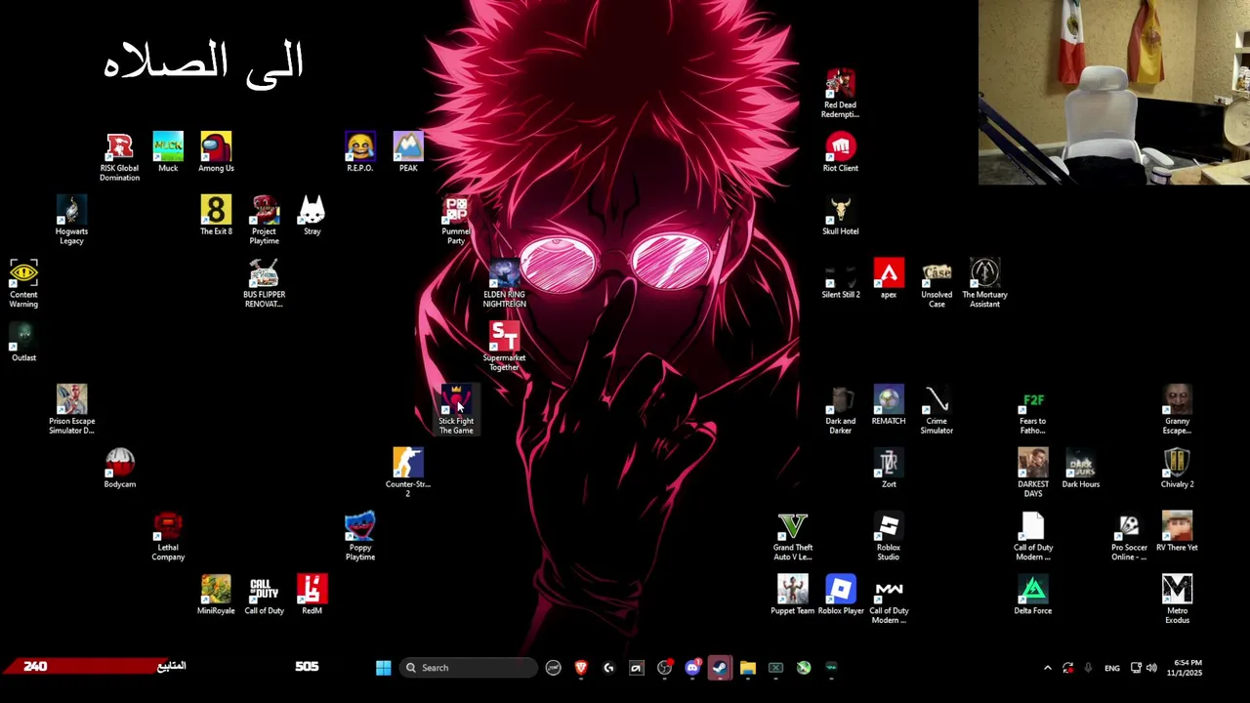Click The Exit 8 desktop icon

click(x=216, y=216)
